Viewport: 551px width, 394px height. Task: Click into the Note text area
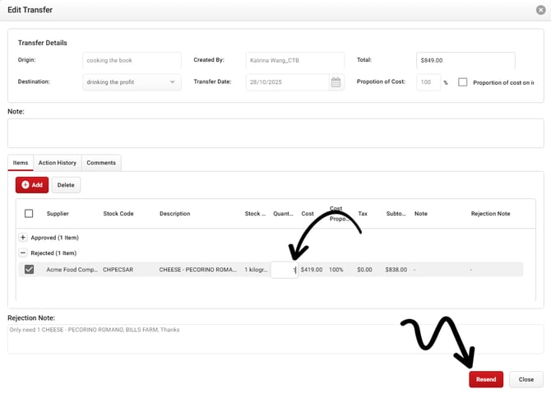click(x=275, y=132)
